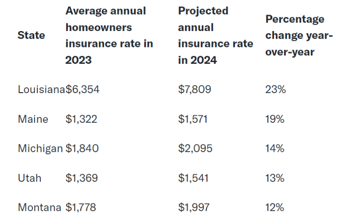Image resolution: width=341 pixels, height=222 pixels.
Task: Select the 13% percentage cell
Action: pyautogui.click(x=275, y=178)
